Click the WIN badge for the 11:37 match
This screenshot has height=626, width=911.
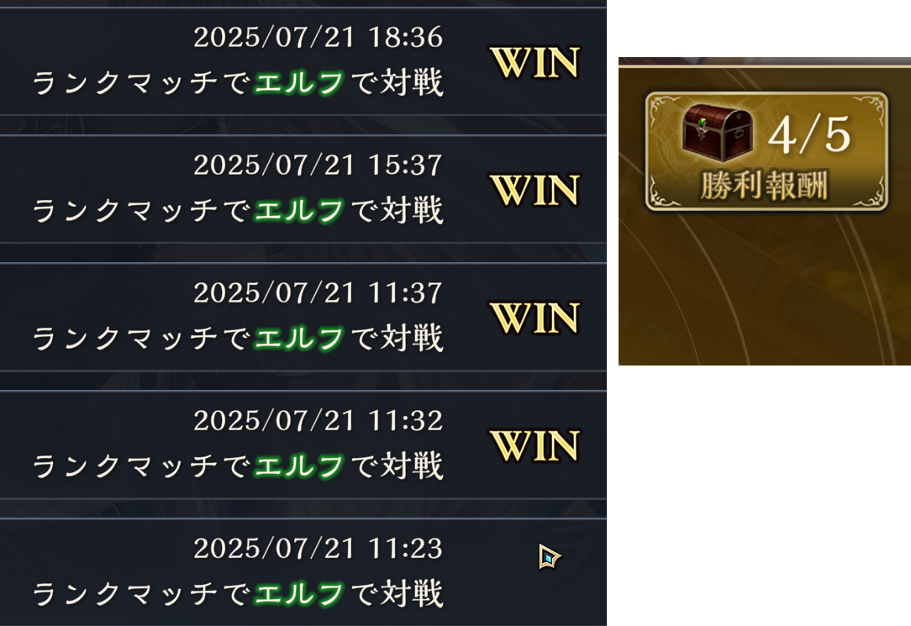535,318
